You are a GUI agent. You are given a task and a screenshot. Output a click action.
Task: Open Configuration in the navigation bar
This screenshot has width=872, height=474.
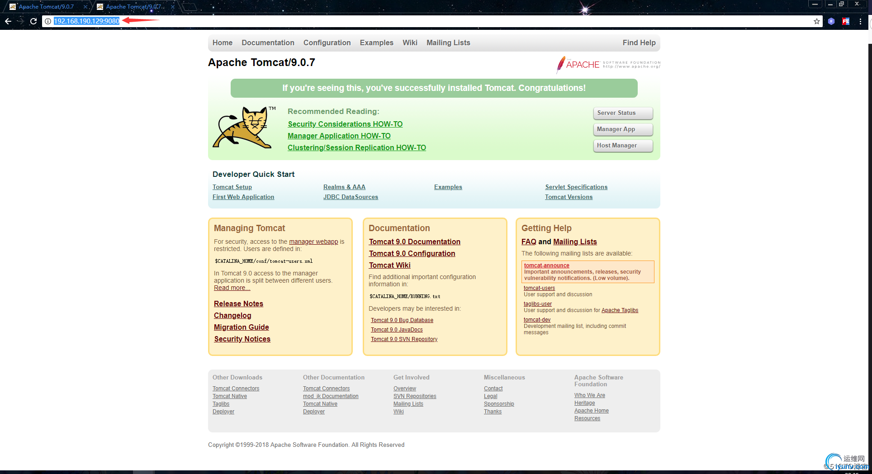327,43
